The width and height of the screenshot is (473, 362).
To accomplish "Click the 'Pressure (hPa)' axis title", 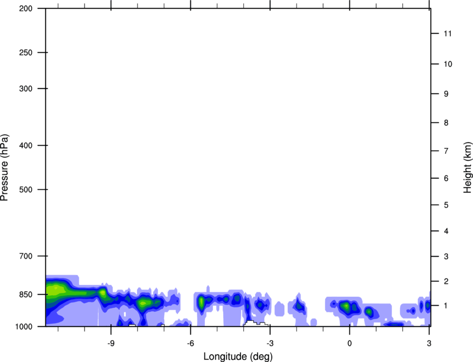I will (4, 168).
